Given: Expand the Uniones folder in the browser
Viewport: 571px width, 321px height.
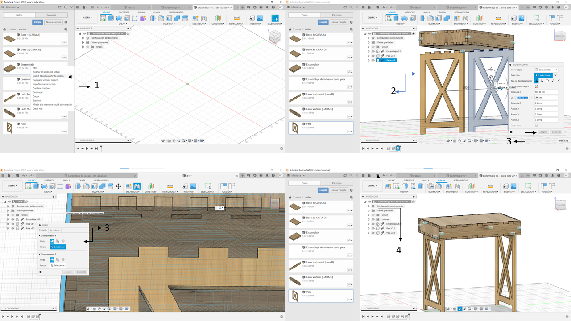Looking at the screenshot, I should click(368, 219).
